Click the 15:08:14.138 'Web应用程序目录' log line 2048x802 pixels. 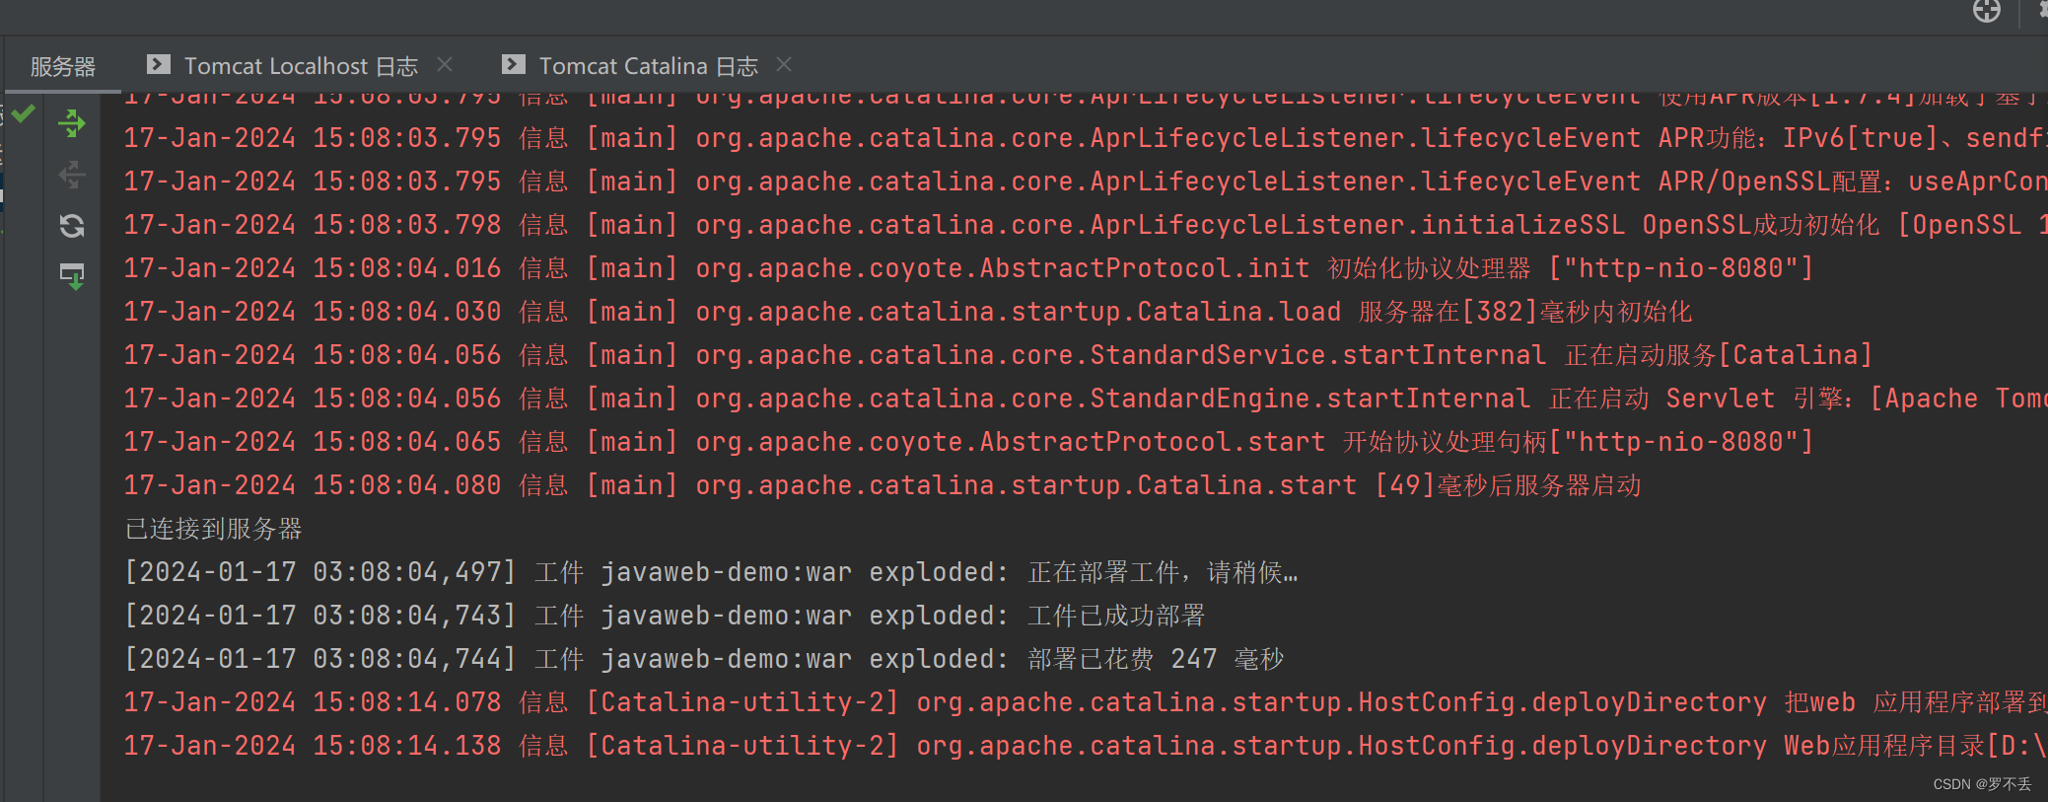1085,746
